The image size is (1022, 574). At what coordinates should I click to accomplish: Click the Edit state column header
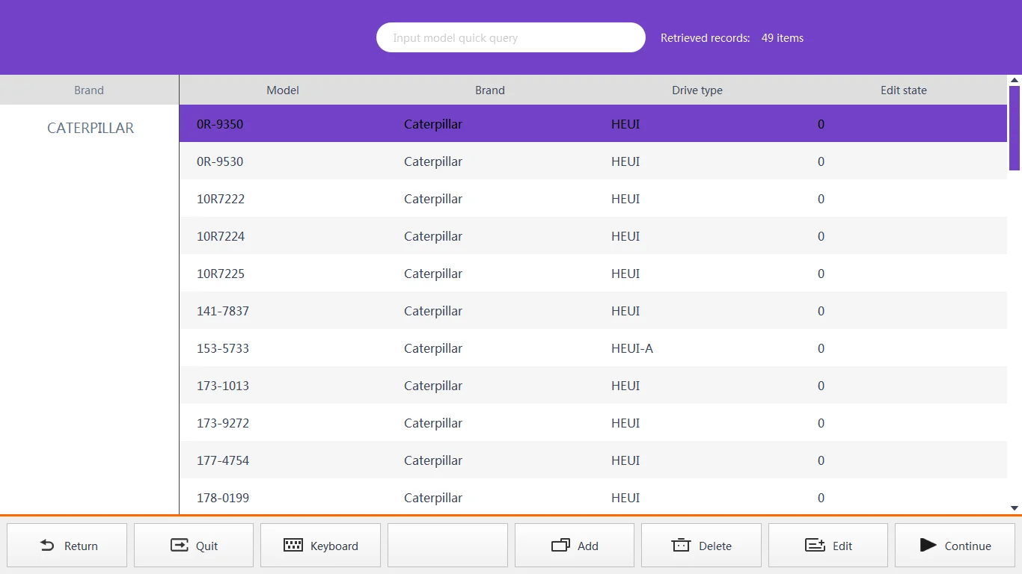click(x=904, y=90)
